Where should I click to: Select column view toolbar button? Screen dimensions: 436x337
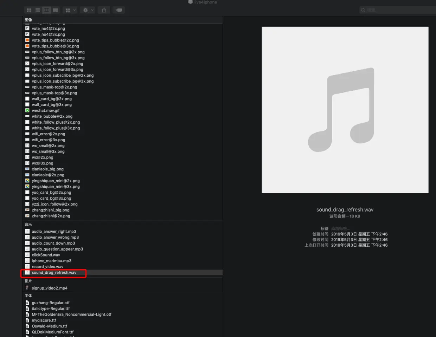pos(46,10)
